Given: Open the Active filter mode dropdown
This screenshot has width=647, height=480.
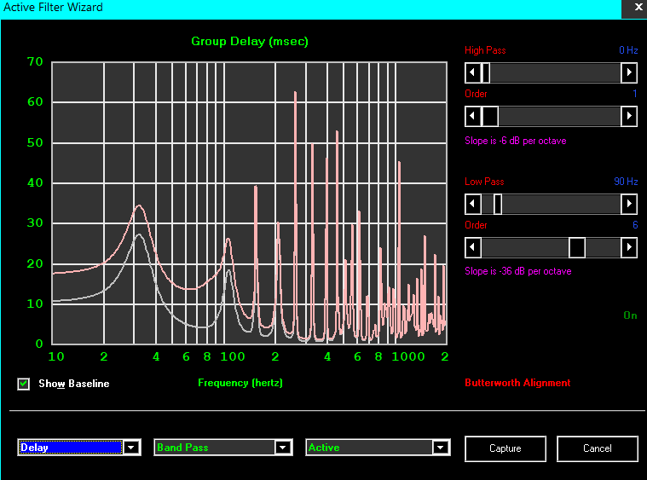Looking at the screenshot, I should pyautogui.click(x=441, y=448).
